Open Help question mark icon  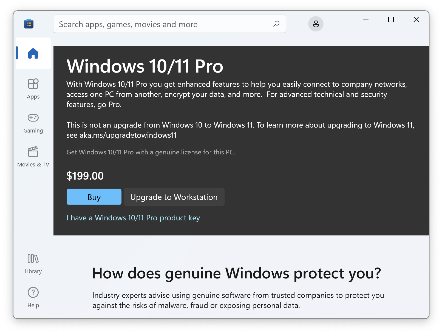33,292
